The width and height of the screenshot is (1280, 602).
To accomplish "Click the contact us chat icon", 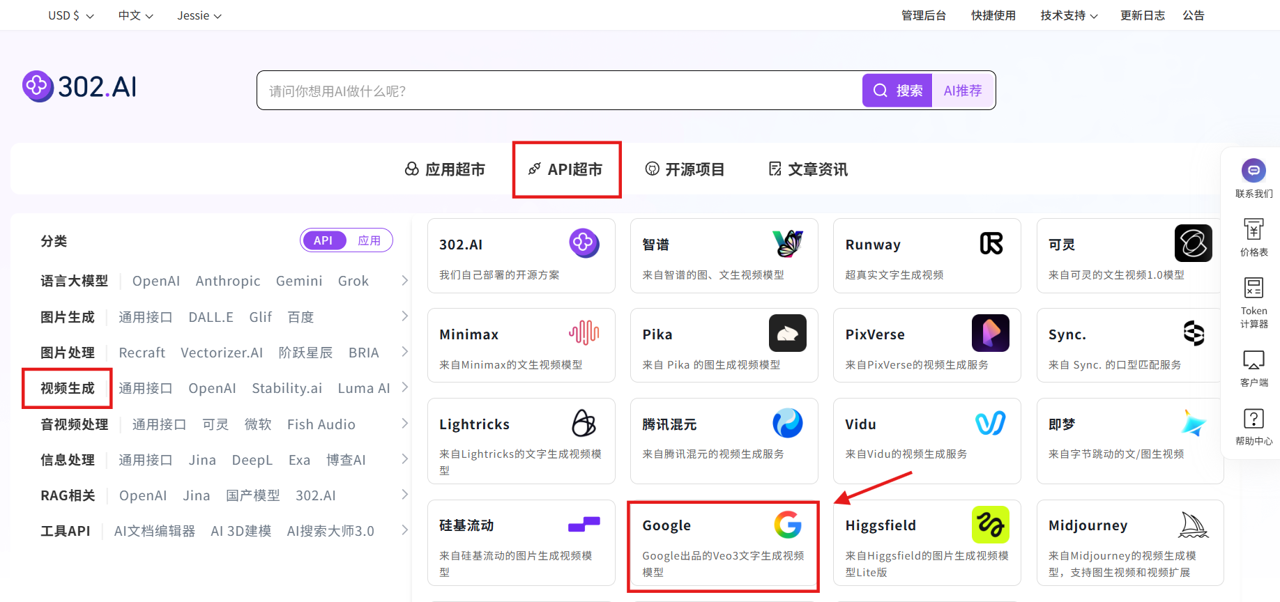I will pyautogui.click(x=1253, y=171).
